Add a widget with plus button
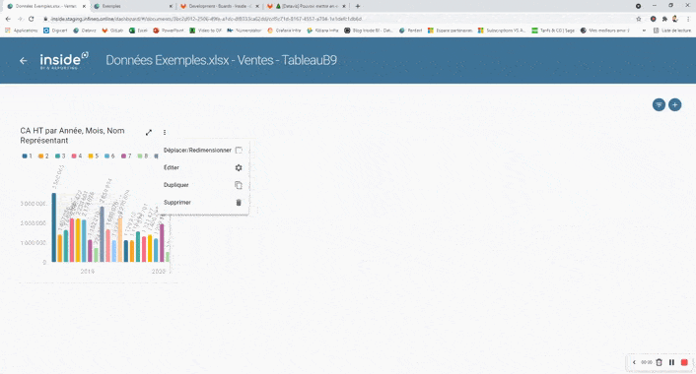The width and height of the screenshot is (696, 374). click(x=674, y=105)
